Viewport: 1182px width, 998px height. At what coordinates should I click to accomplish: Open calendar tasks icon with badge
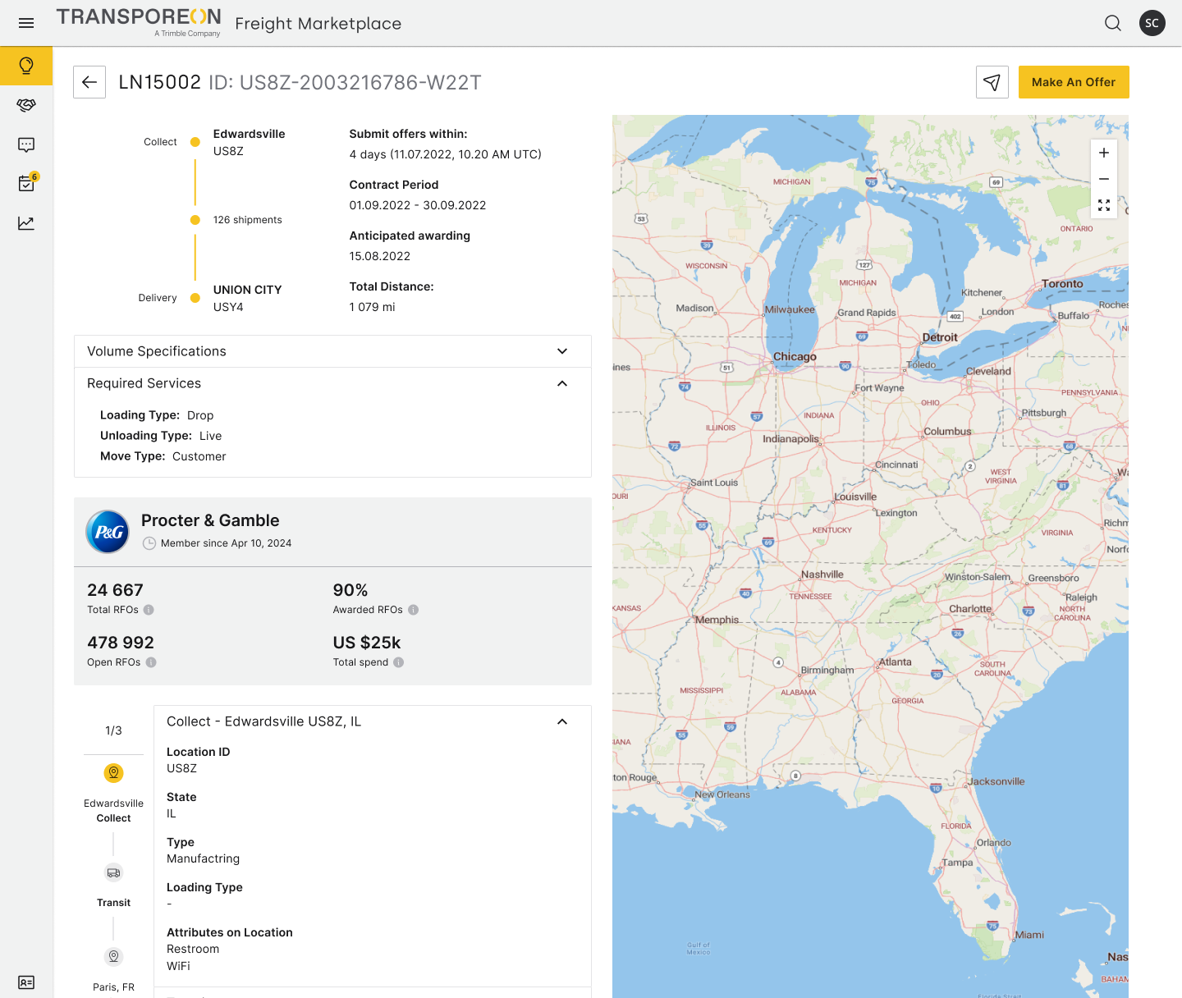tap(26, 183)
